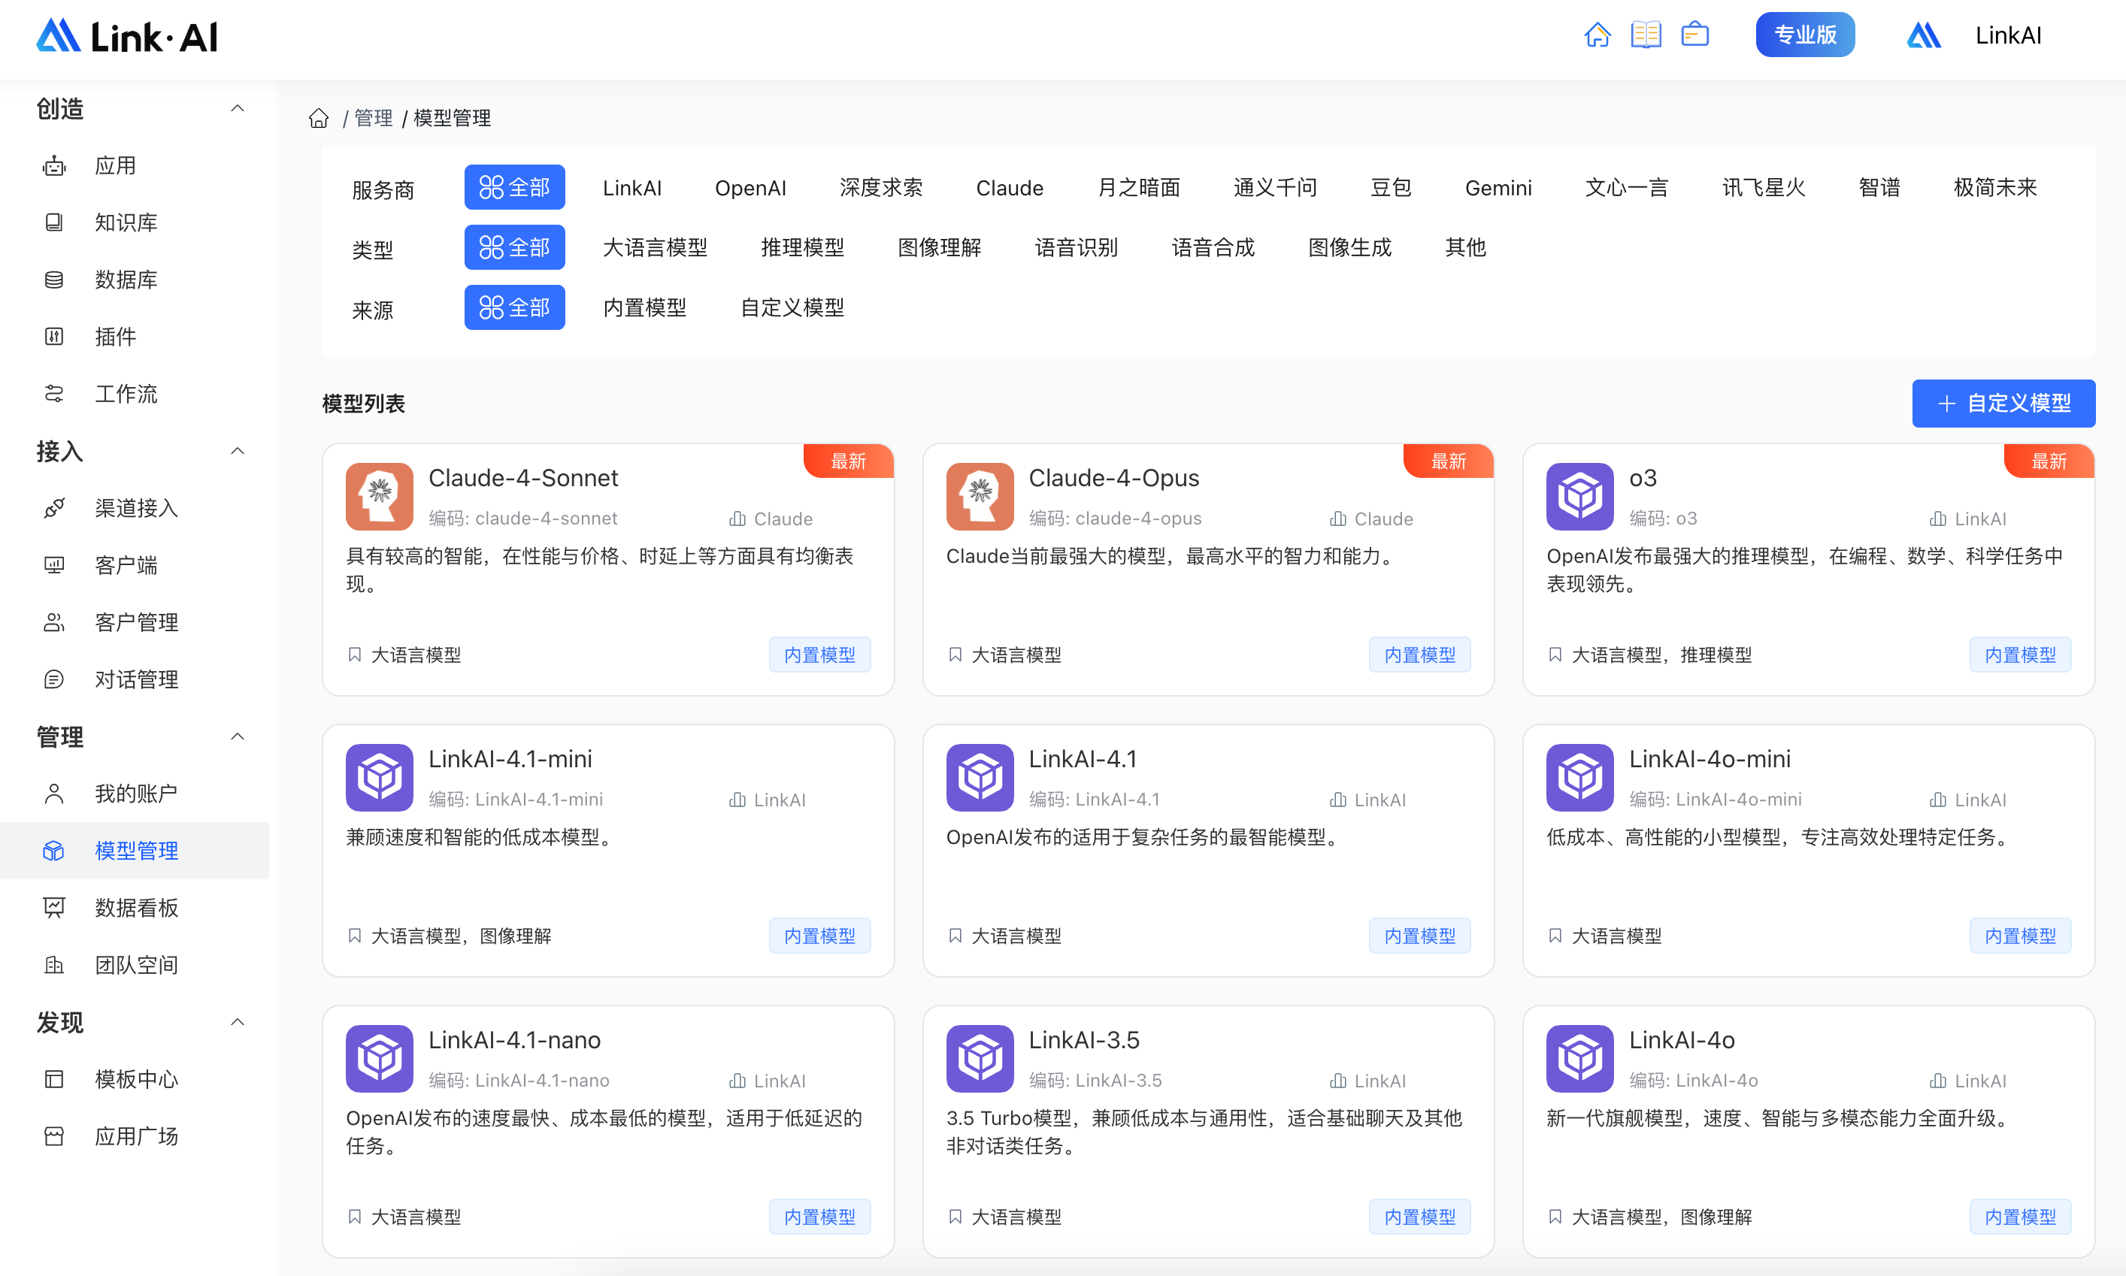Filter type by 语音识别
2126x1276 pixels.
pyautogui.click(x=1076, y=248)
